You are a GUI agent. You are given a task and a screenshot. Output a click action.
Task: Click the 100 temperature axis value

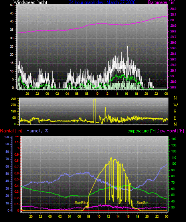point(174,164)
